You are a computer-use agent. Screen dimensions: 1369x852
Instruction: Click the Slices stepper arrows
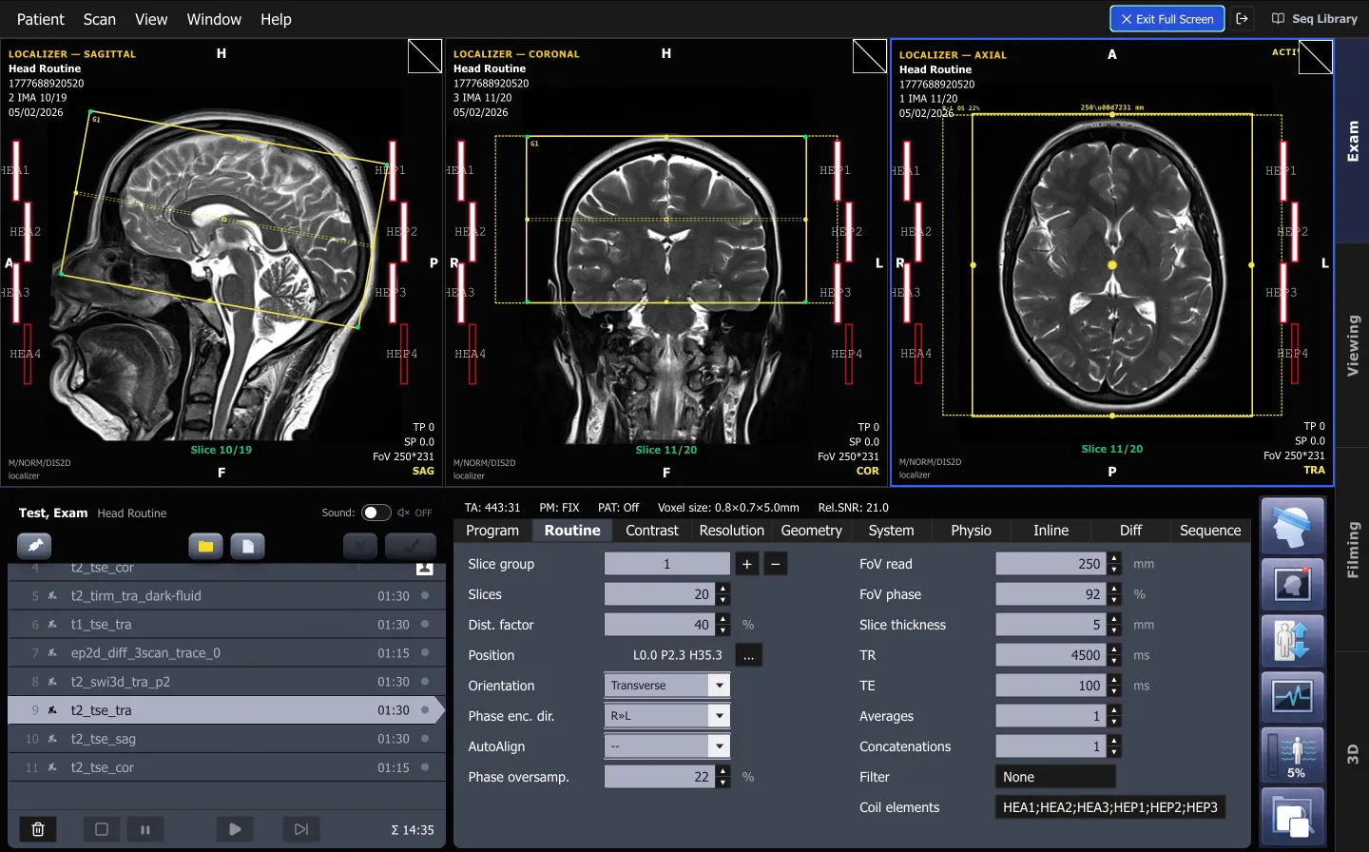pos(723,594)
